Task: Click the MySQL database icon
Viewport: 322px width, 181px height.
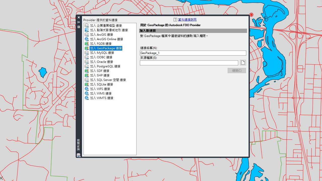Action: click(x=87, y=53)
